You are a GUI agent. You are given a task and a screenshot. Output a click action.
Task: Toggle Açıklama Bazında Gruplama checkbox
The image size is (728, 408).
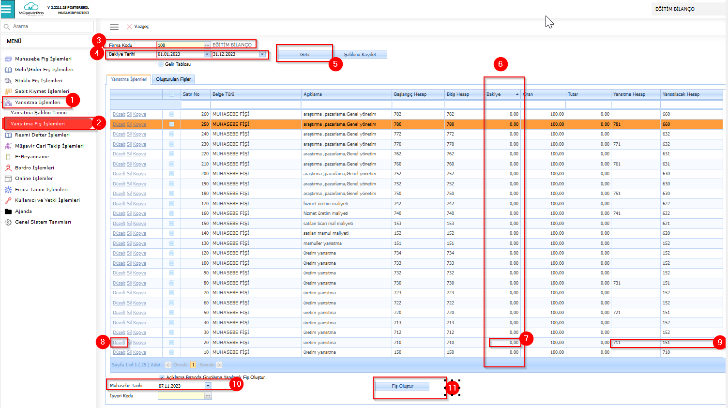pos(162,378)
